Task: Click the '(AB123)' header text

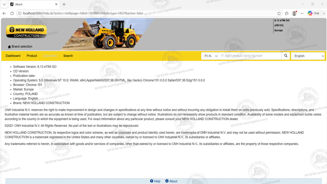Action: tap(279, 25)
